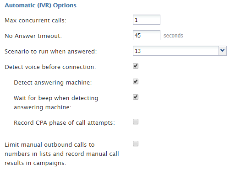Click the 'results in campaigns:' label line

[35, 163]
